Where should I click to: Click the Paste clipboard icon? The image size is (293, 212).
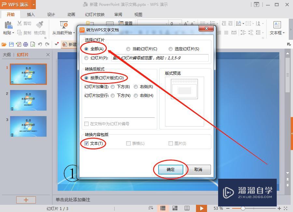click(x=8, y=25)
